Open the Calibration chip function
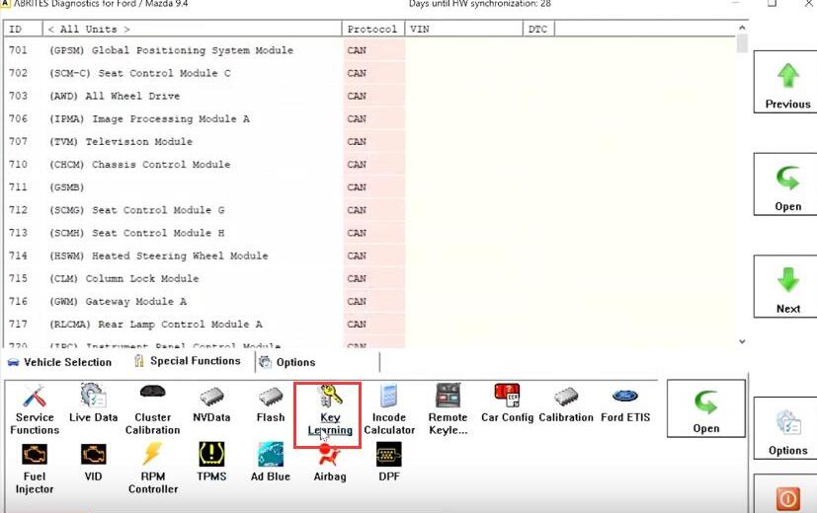817x513 pixels. [x=566, y=404]
